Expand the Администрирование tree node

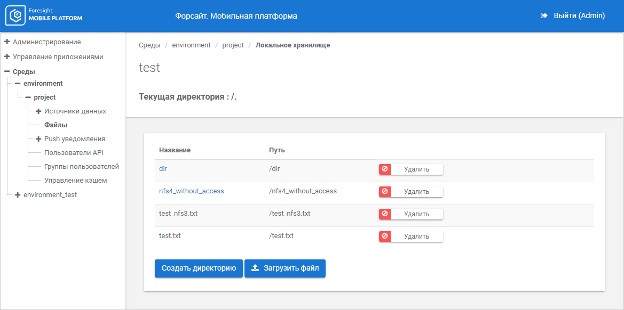click(x=7, y=42)
